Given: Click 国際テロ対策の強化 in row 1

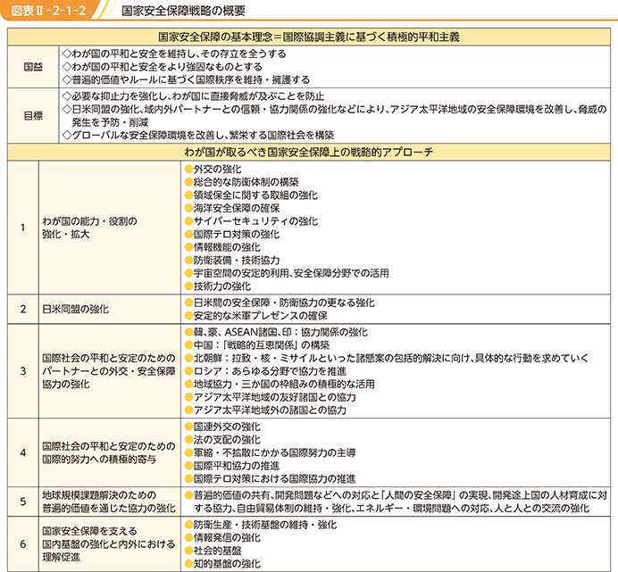Looking at the screenshot, I should pyautogui.click(x=232, y=234).
